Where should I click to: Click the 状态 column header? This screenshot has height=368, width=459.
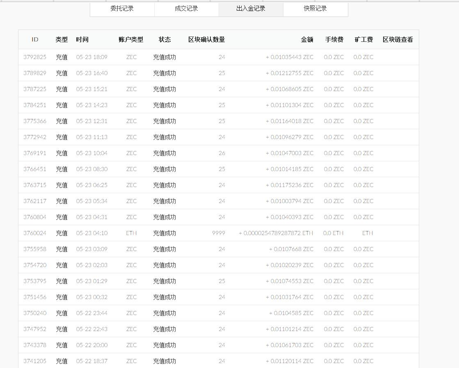164,39
